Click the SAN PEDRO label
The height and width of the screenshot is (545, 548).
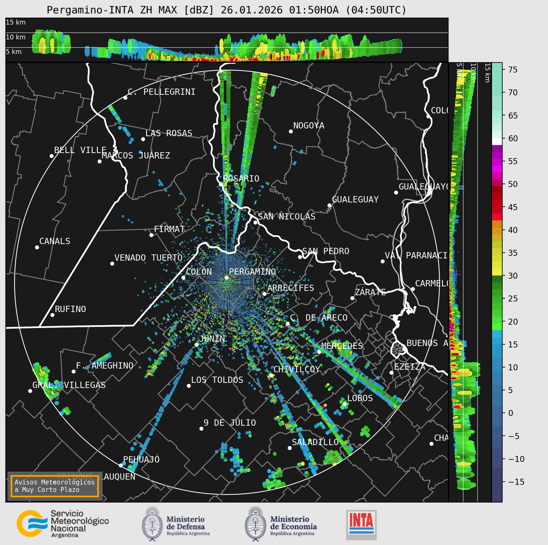[x=326, y=251]
